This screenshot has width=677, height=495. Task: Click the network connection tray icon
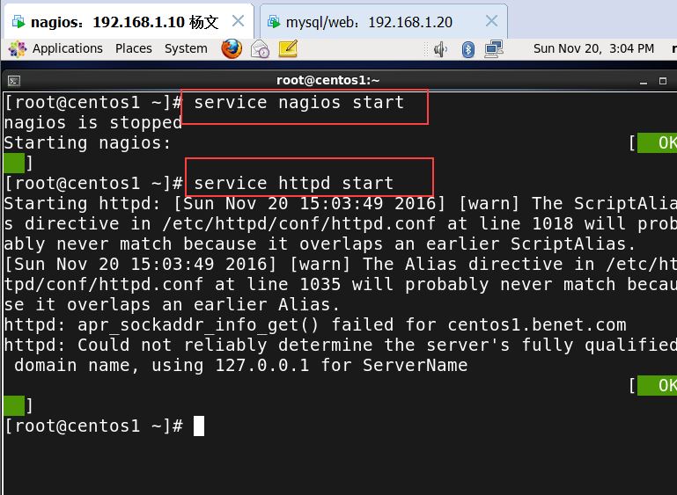pos(494,49)
